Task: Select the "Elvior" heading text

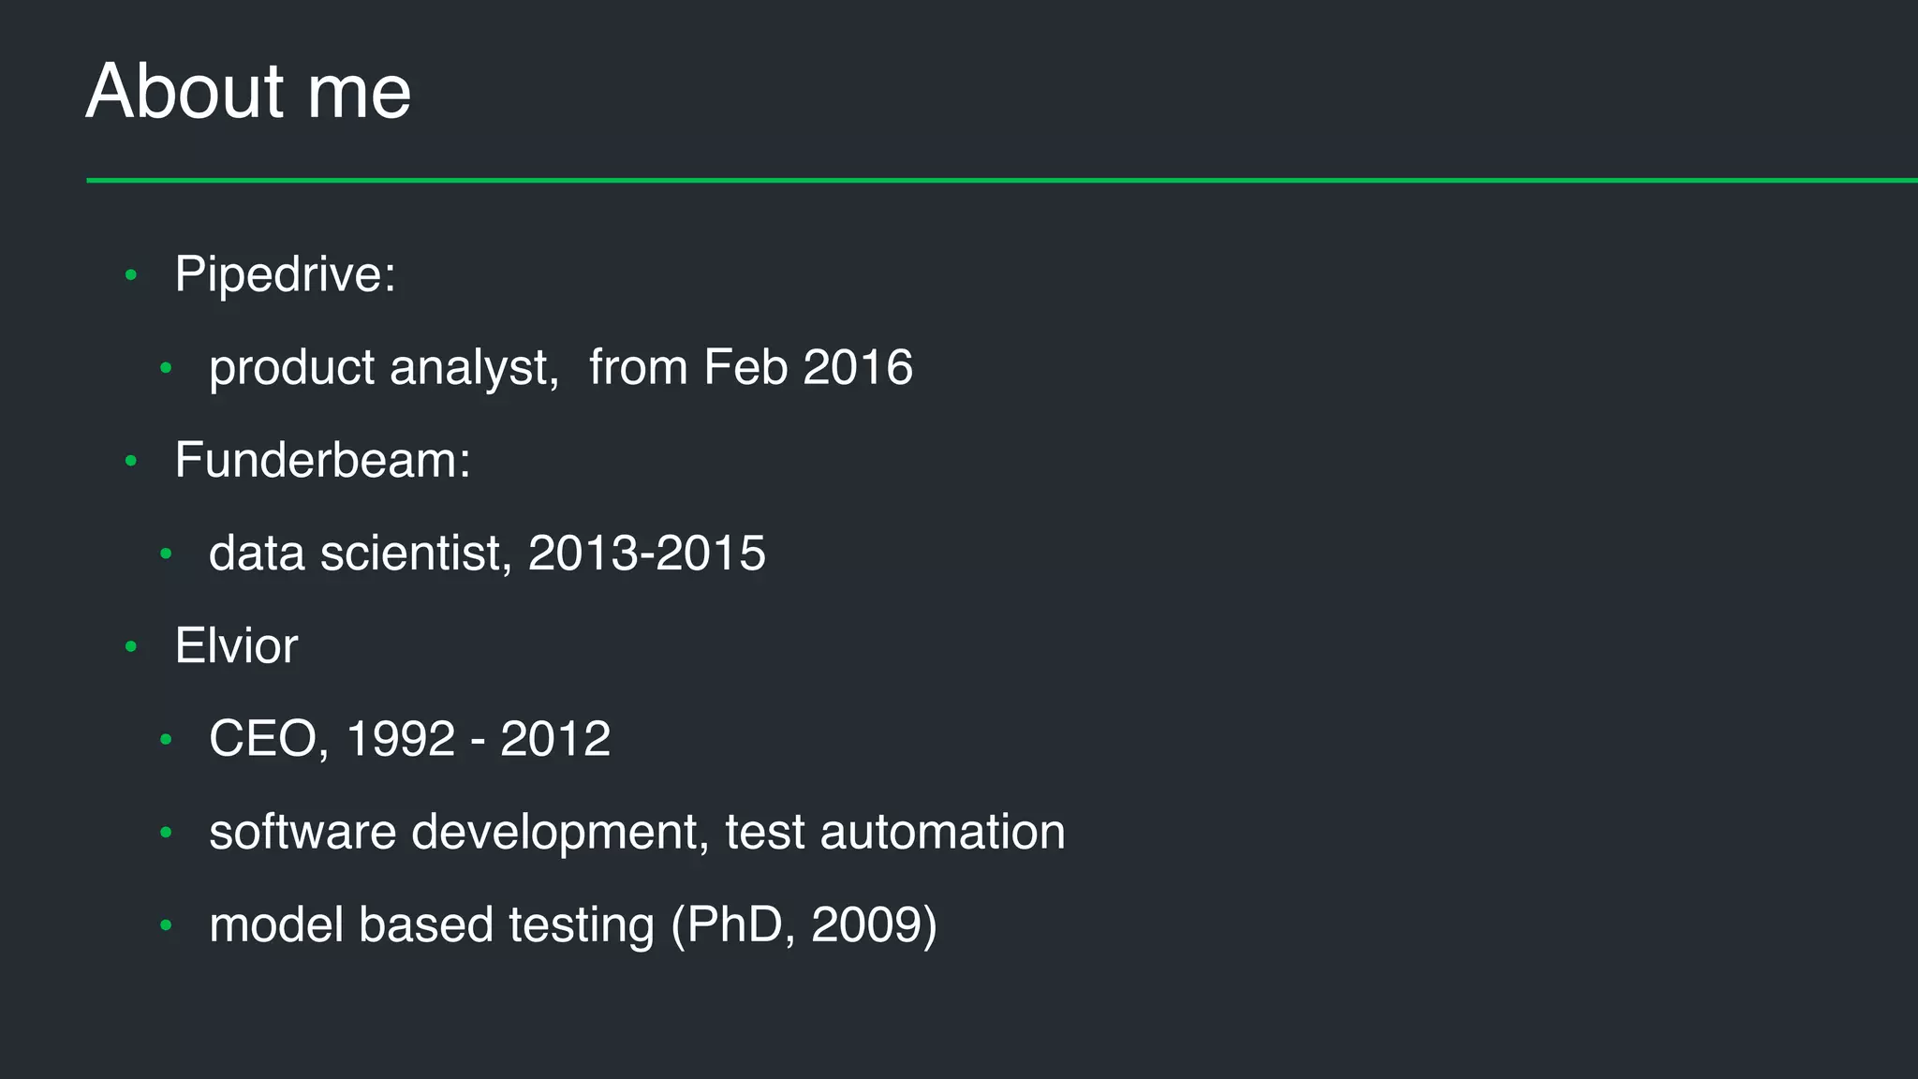Action: pos(236,645)
